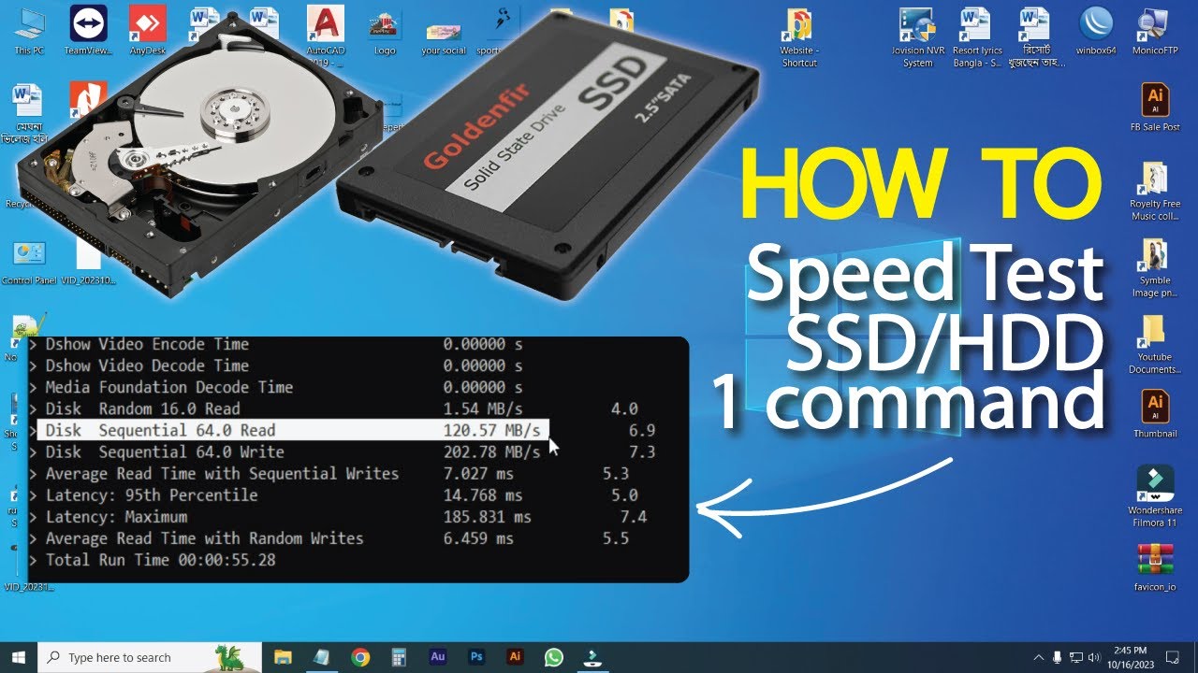Open File Explorer from the taskbar

(283, 657)
